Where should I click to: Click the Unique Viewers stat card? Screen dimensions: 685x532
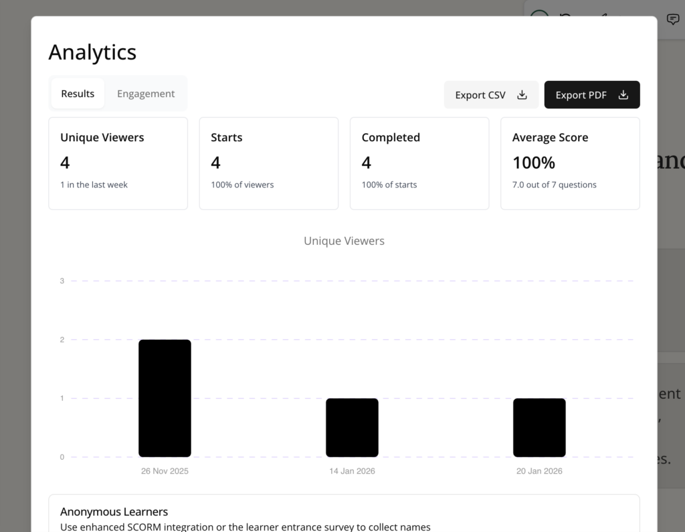(x=118, y=163)
